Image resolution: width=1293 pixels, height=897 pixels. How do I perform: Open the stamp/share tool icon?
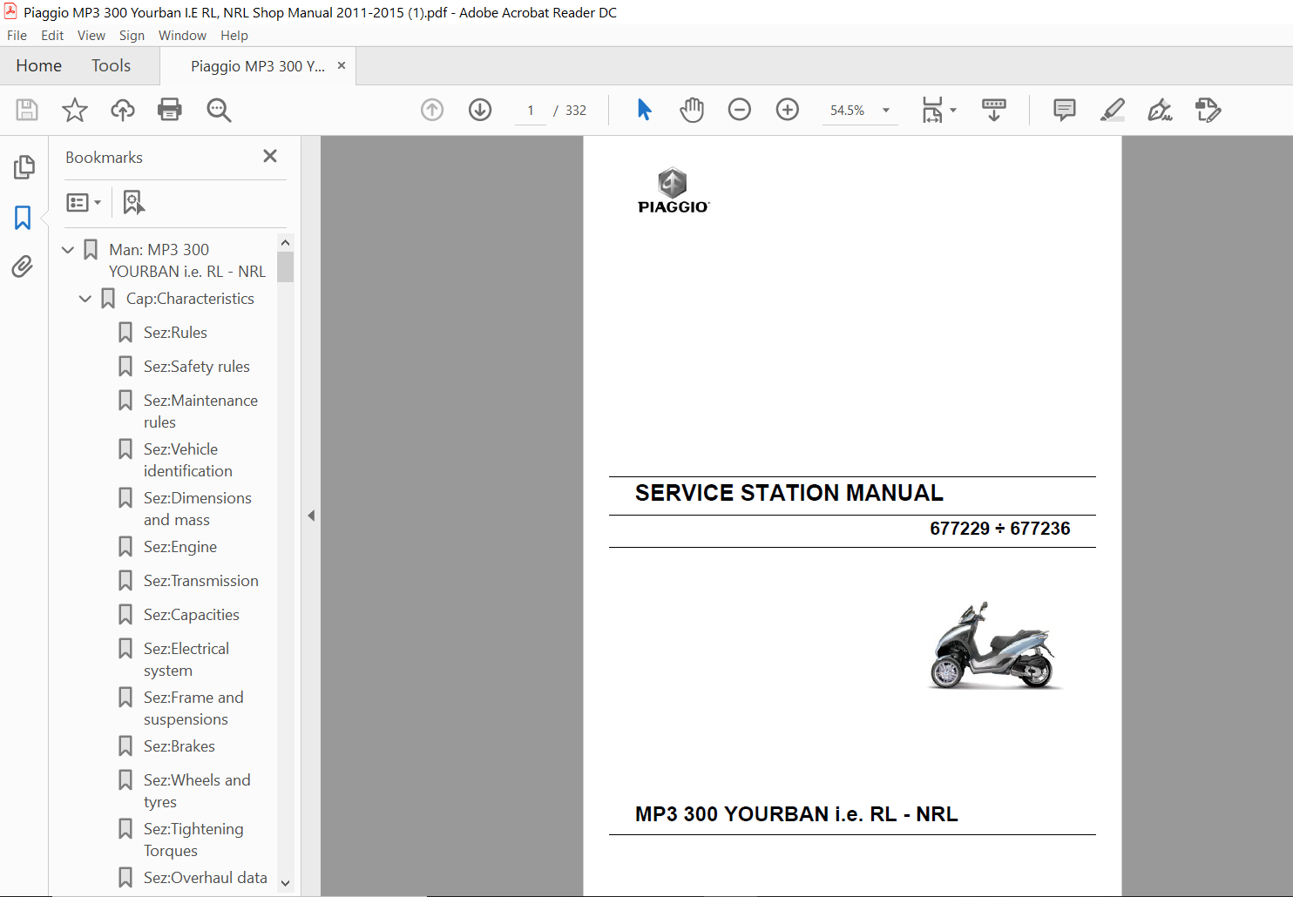(x=1208, y=110)
